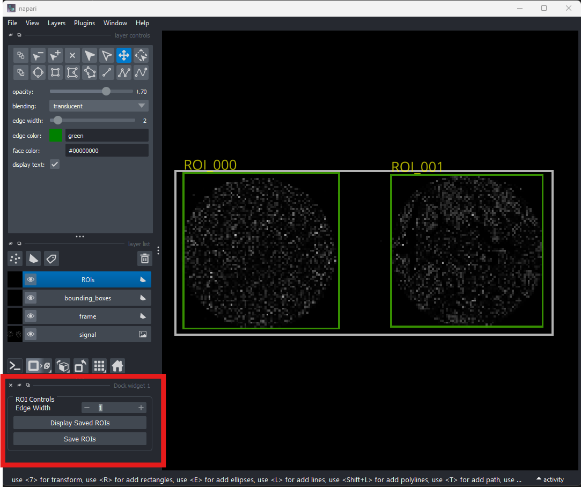Open the Layers menu

[x=56, y=23]
